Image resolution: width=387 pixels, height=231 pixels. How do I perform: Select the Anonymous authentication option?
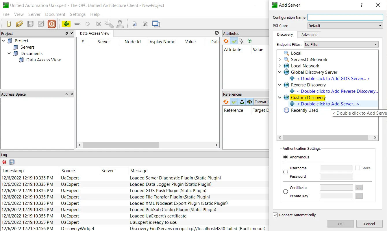tap(286, 157)
